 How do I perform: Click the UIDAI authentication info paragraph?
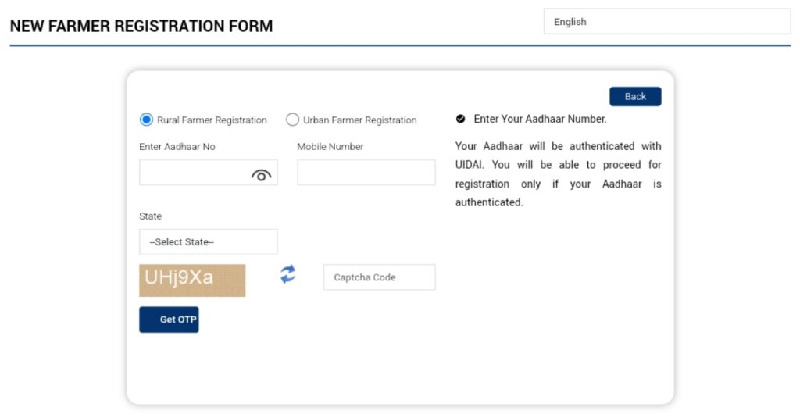click(558, 174)
